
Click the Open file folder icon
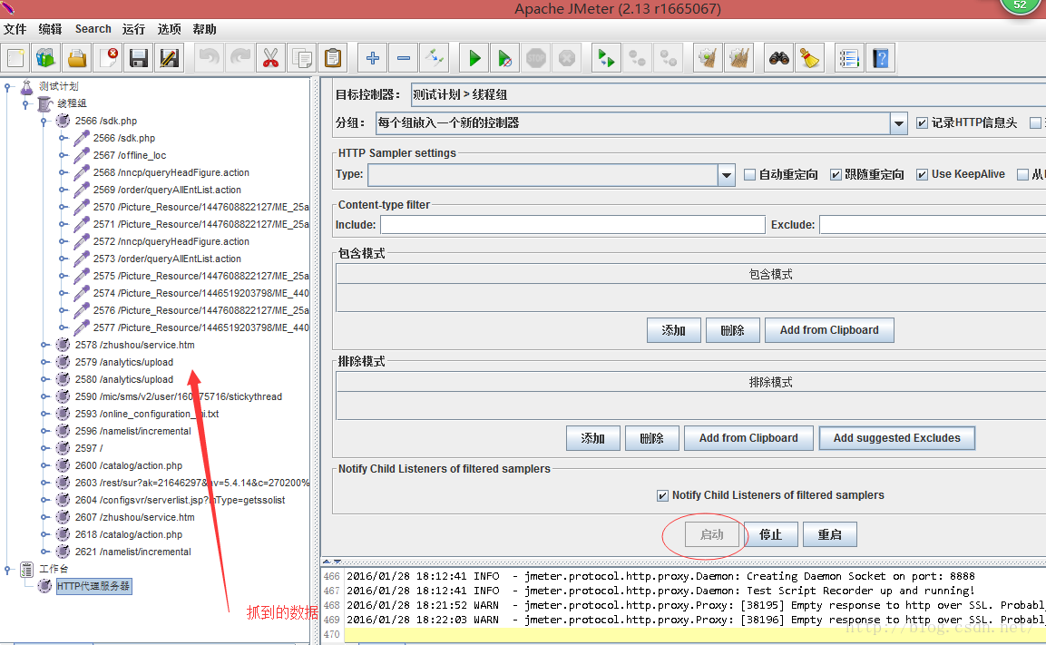point(77,59)
